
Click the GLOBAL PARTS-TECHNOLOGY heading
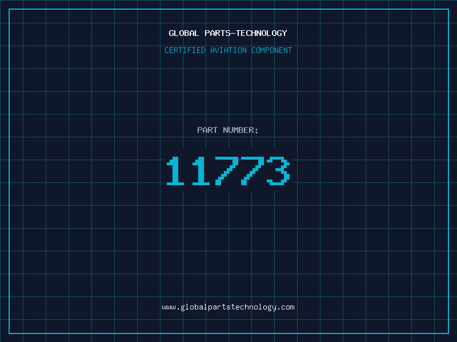click(228, 33)
